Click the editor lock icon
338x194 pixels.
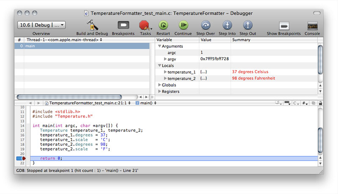tap(320, 103)
